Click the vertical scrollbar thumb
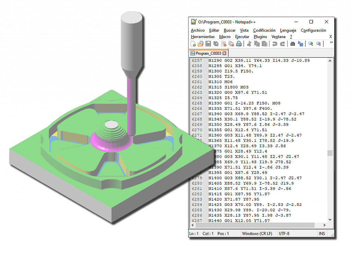The image size is (351, 254). pyautogui.click(x=330, y=153)
